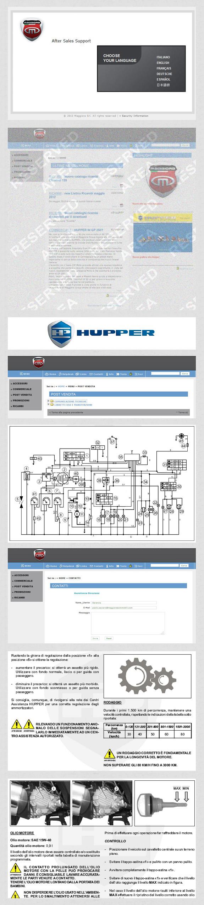Select Ricambi in the Post Vendita page sidebar

(x=19, y=406)
